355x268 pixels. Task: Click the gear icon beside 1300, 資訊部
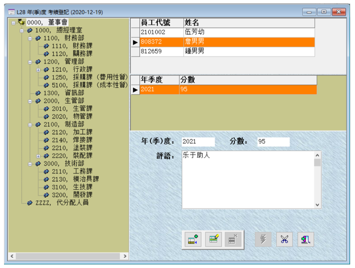click(x=38, y=93)
